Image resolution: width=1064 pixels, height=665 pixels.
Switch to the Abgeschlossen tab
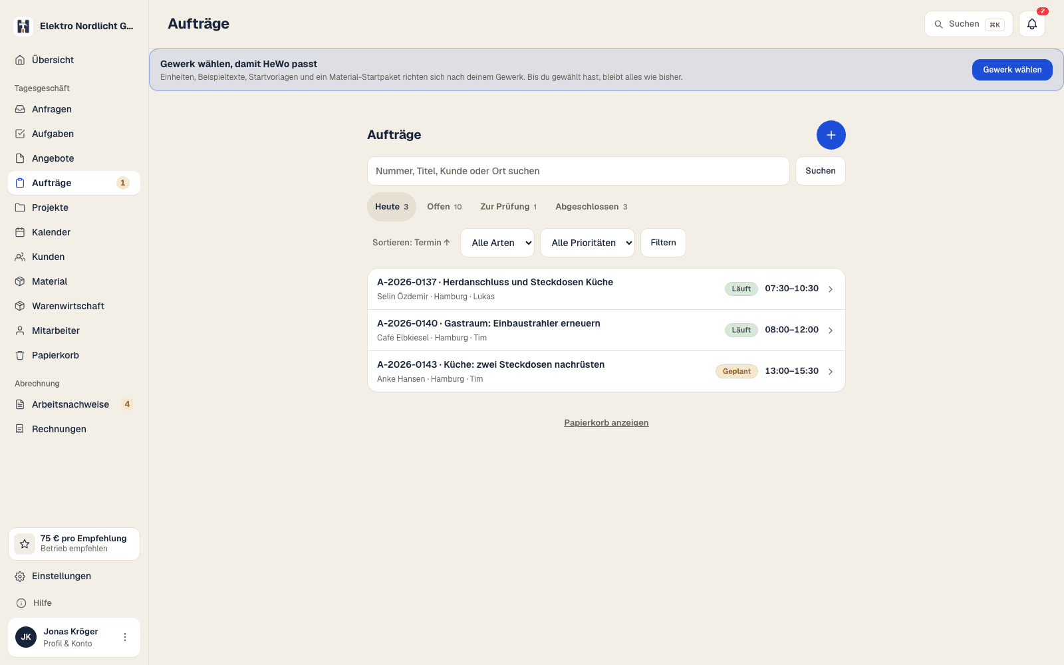click(x=591, y=207)
